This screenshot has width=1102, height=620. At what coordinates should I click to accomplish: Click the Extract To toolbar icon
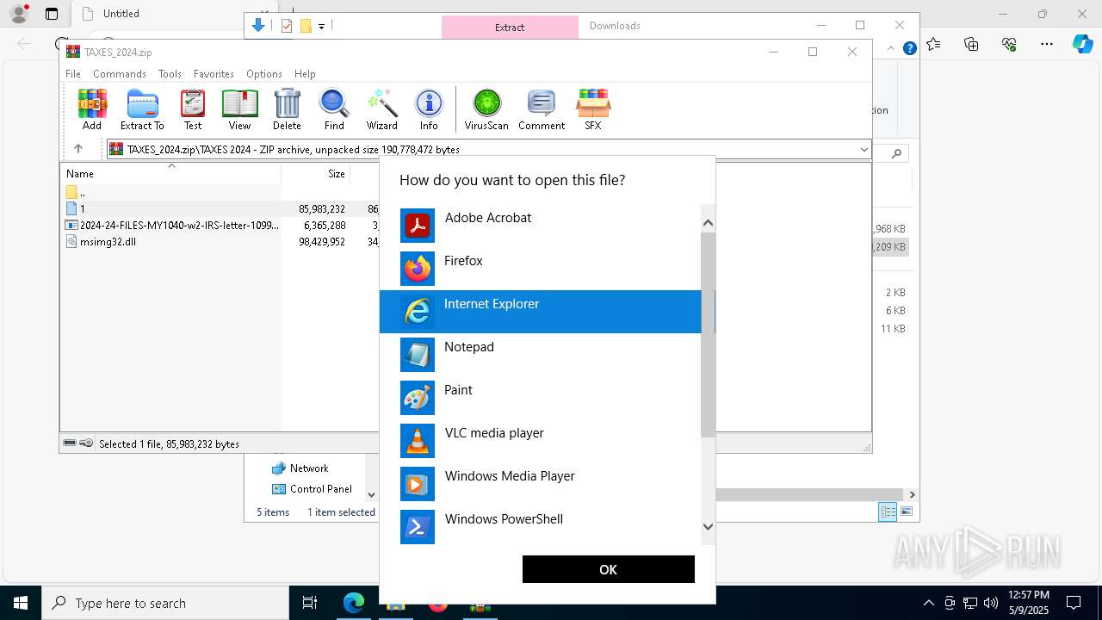(x=142, y=109)
